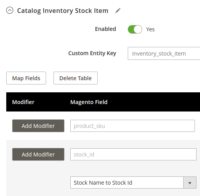
Task: Click the green portion of the Enabled switch
Action: [131, 29]
